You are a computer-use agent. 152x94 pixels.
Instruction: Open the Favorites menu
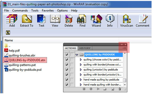pos(48,10)
